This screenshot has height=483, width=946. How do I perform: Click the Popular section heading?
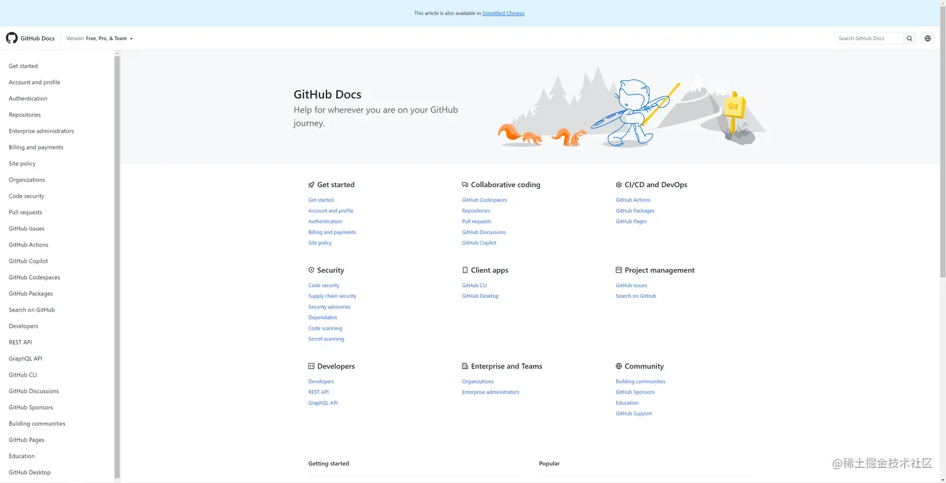click(549, 464)
